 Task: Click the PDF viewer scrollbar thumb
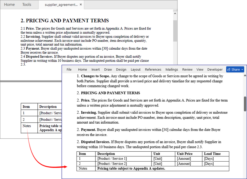point(175,31)
